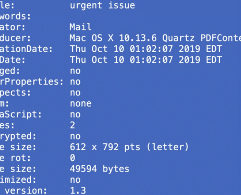Image resolution: width=241 pixels, height=195 pixels.
Task: Click the 49594 bytes file size
Action: tap(99, 169)
